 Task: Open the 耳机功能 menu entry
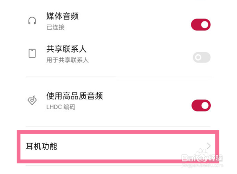click(x=118, y=146)
